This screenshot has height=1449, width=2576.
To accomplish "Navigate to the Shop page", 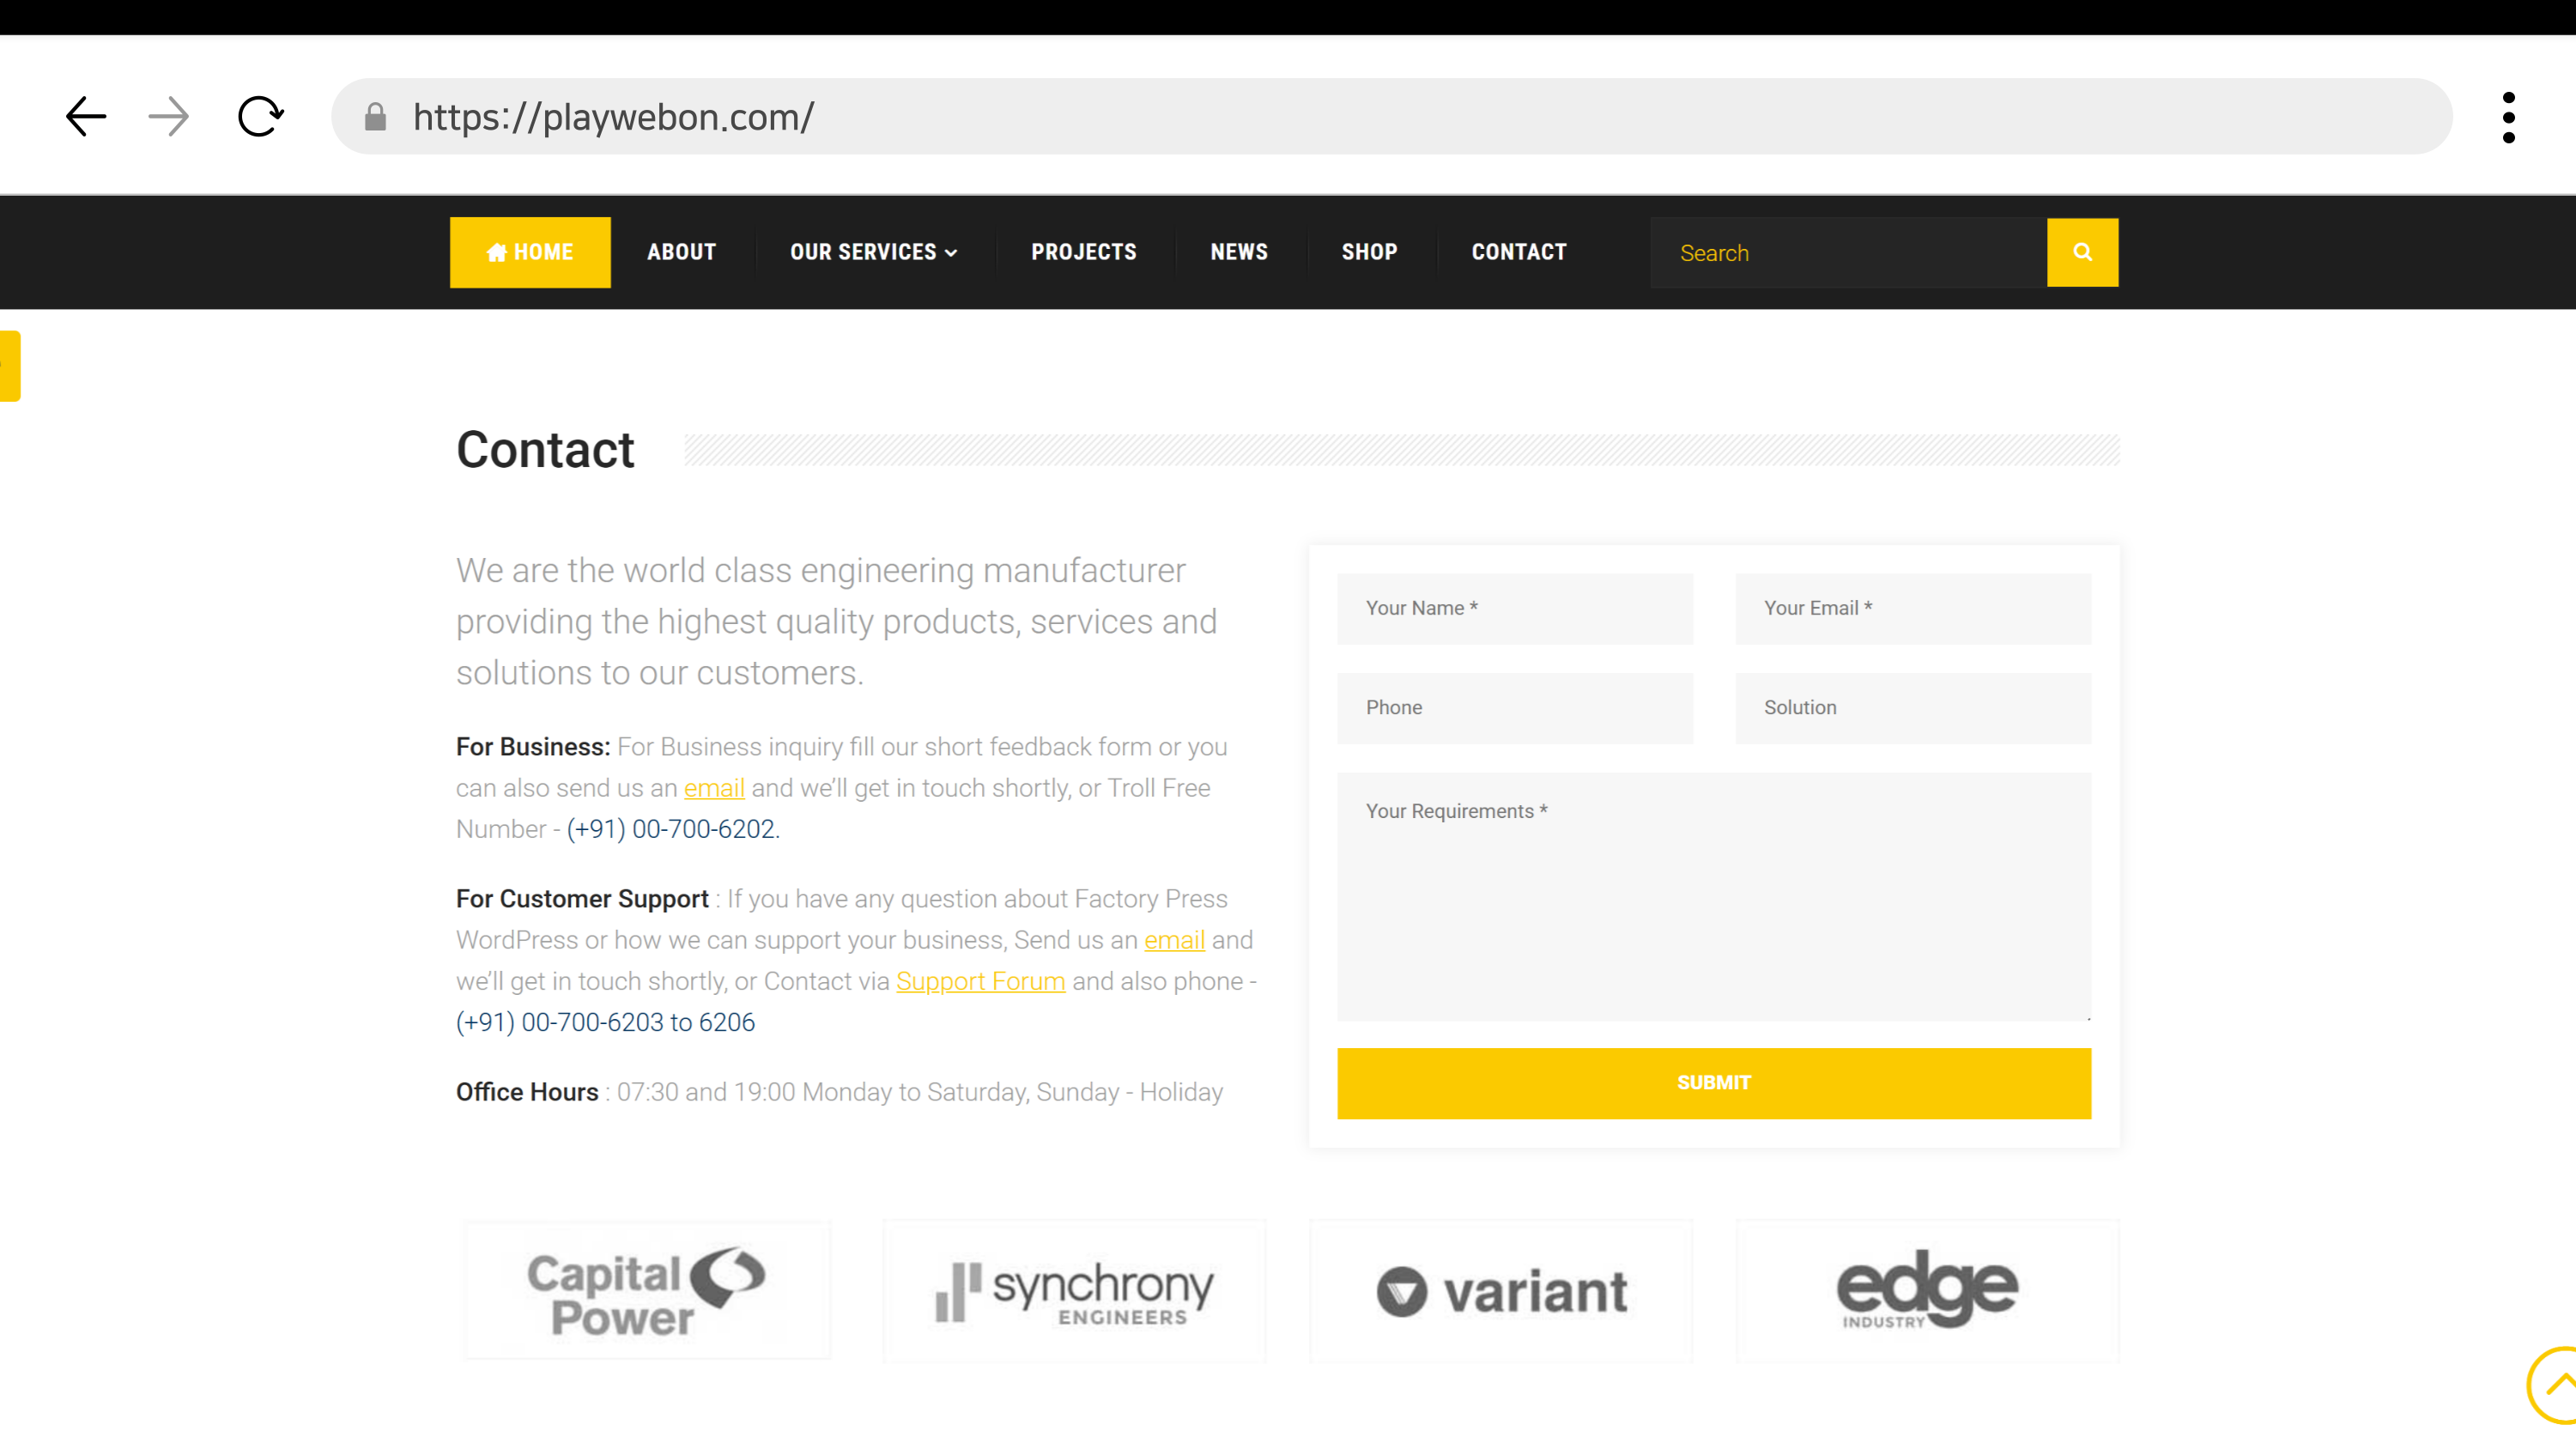I will [1369, 252].
